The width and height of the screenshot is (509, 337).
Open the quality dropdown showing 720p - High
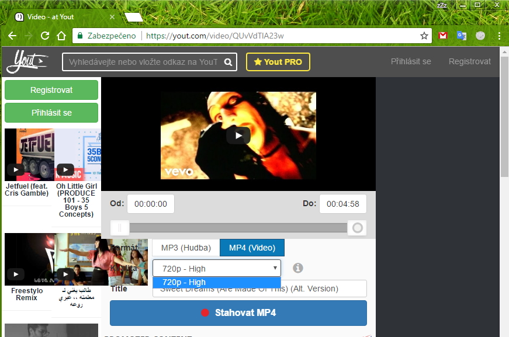[x=217, y=268]
